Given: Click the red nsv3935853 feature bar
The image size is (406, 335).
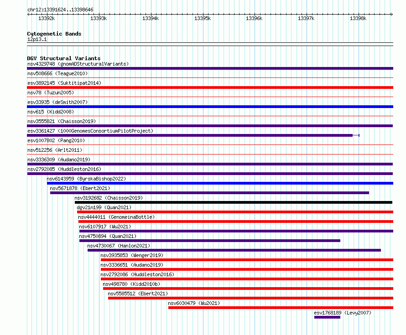Looking at the screenshot, I should pos(247,260).
